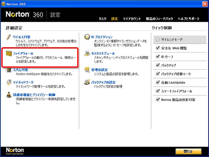Click the 詳細設定 heading
Screen dimensions: 209x157
14,28
